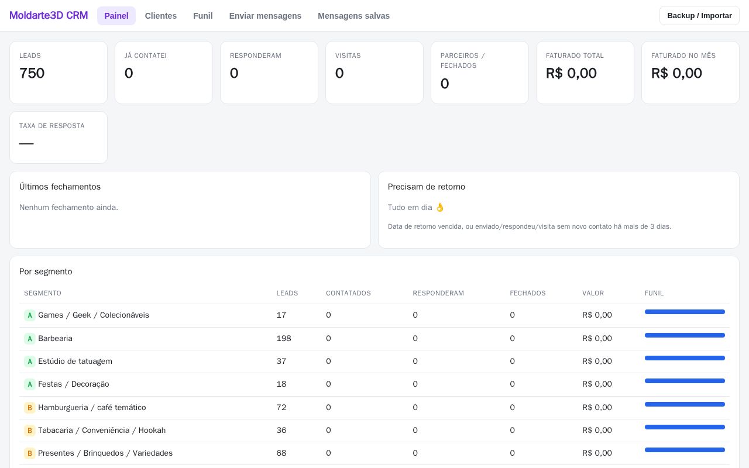Click Presentes / Brinquedos / Variedades segment name

(x=105, y=453)
